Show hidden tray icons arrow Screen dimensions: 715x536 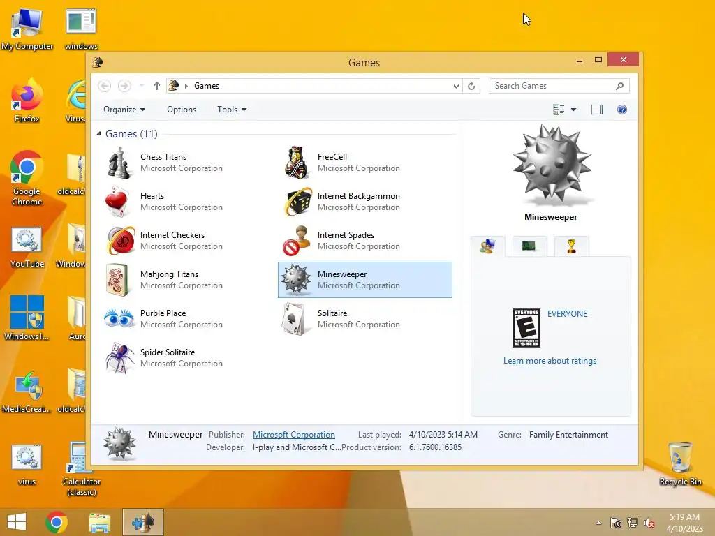pos(598,523)
